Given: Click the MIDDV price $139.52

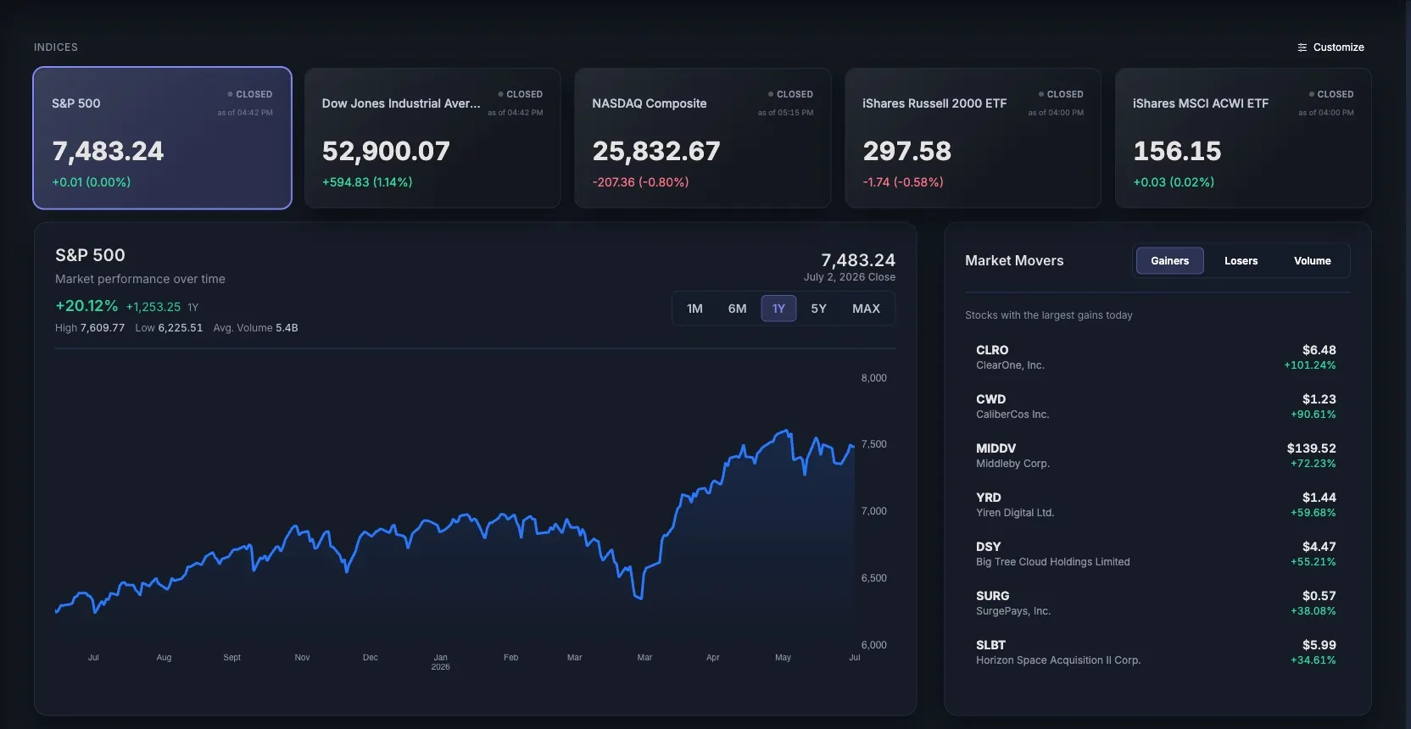Looking at the screenshot, I should [x=1311, y=448].
